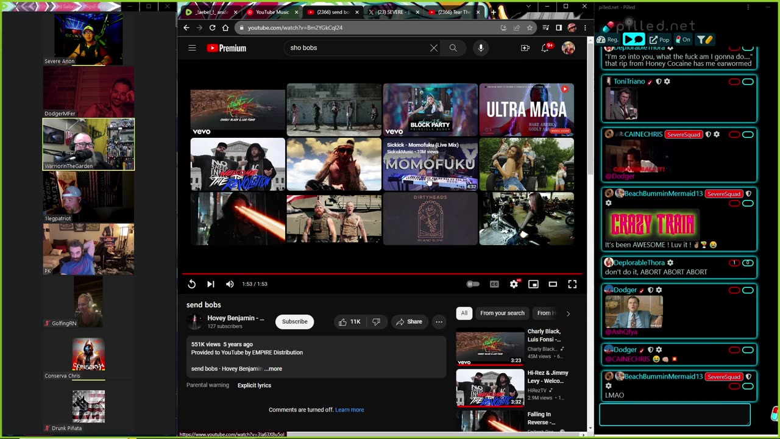Enter full screen mode
The image size is (780, 439).
tap(572, 284)
